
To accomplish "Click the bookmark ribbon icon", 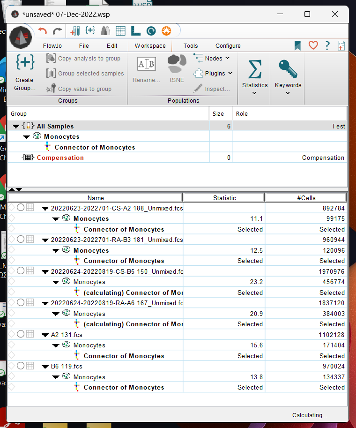I will point(297,45).
